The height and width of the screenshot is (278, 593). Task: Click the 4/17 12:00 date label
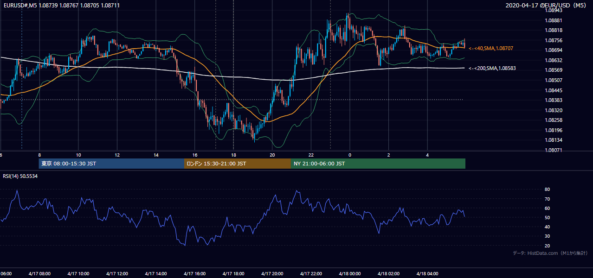117,273
